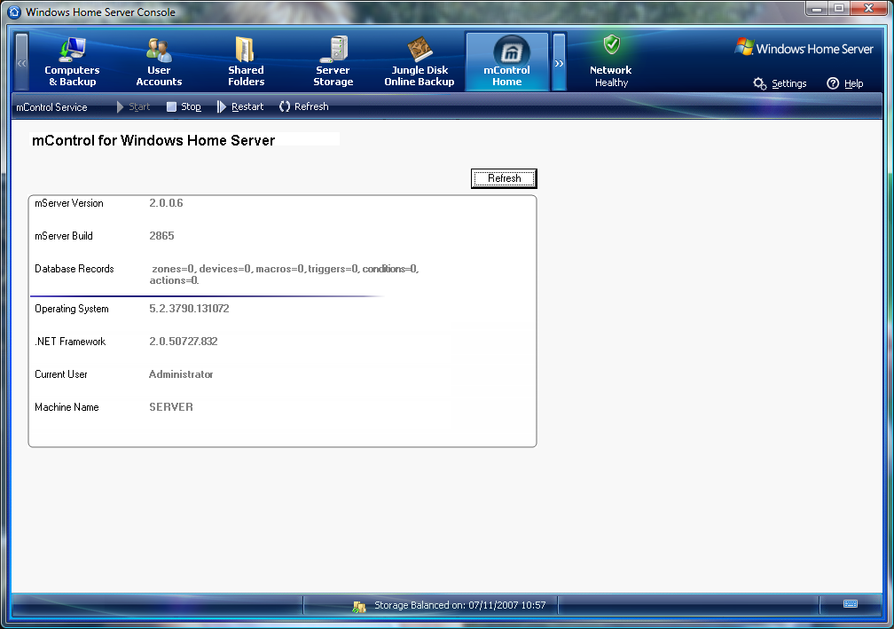Select the mControl Home tab
The height and width of the screenshot is (629, 894).
[x=507, y=61]
